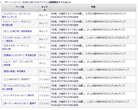This screenshot has width=138, height=110.
Task: Click the 6秒毎 effect text in 白坂小梅 row
Action: (x=88, y=47)
